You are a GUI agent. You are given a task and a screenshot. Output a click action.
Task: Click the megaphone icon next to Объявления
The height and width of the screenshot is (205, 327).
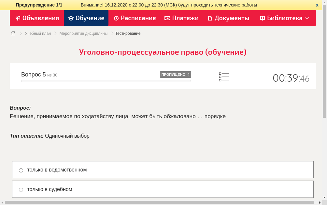pyautogui.click(x=18, y=18)
